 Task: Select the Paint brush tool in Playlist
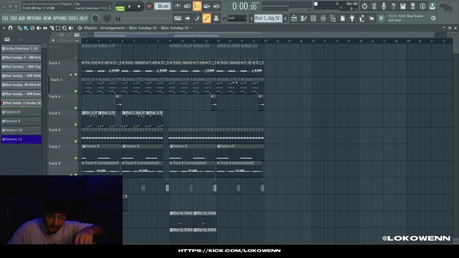pyautogui.click(x=26, y=28)
